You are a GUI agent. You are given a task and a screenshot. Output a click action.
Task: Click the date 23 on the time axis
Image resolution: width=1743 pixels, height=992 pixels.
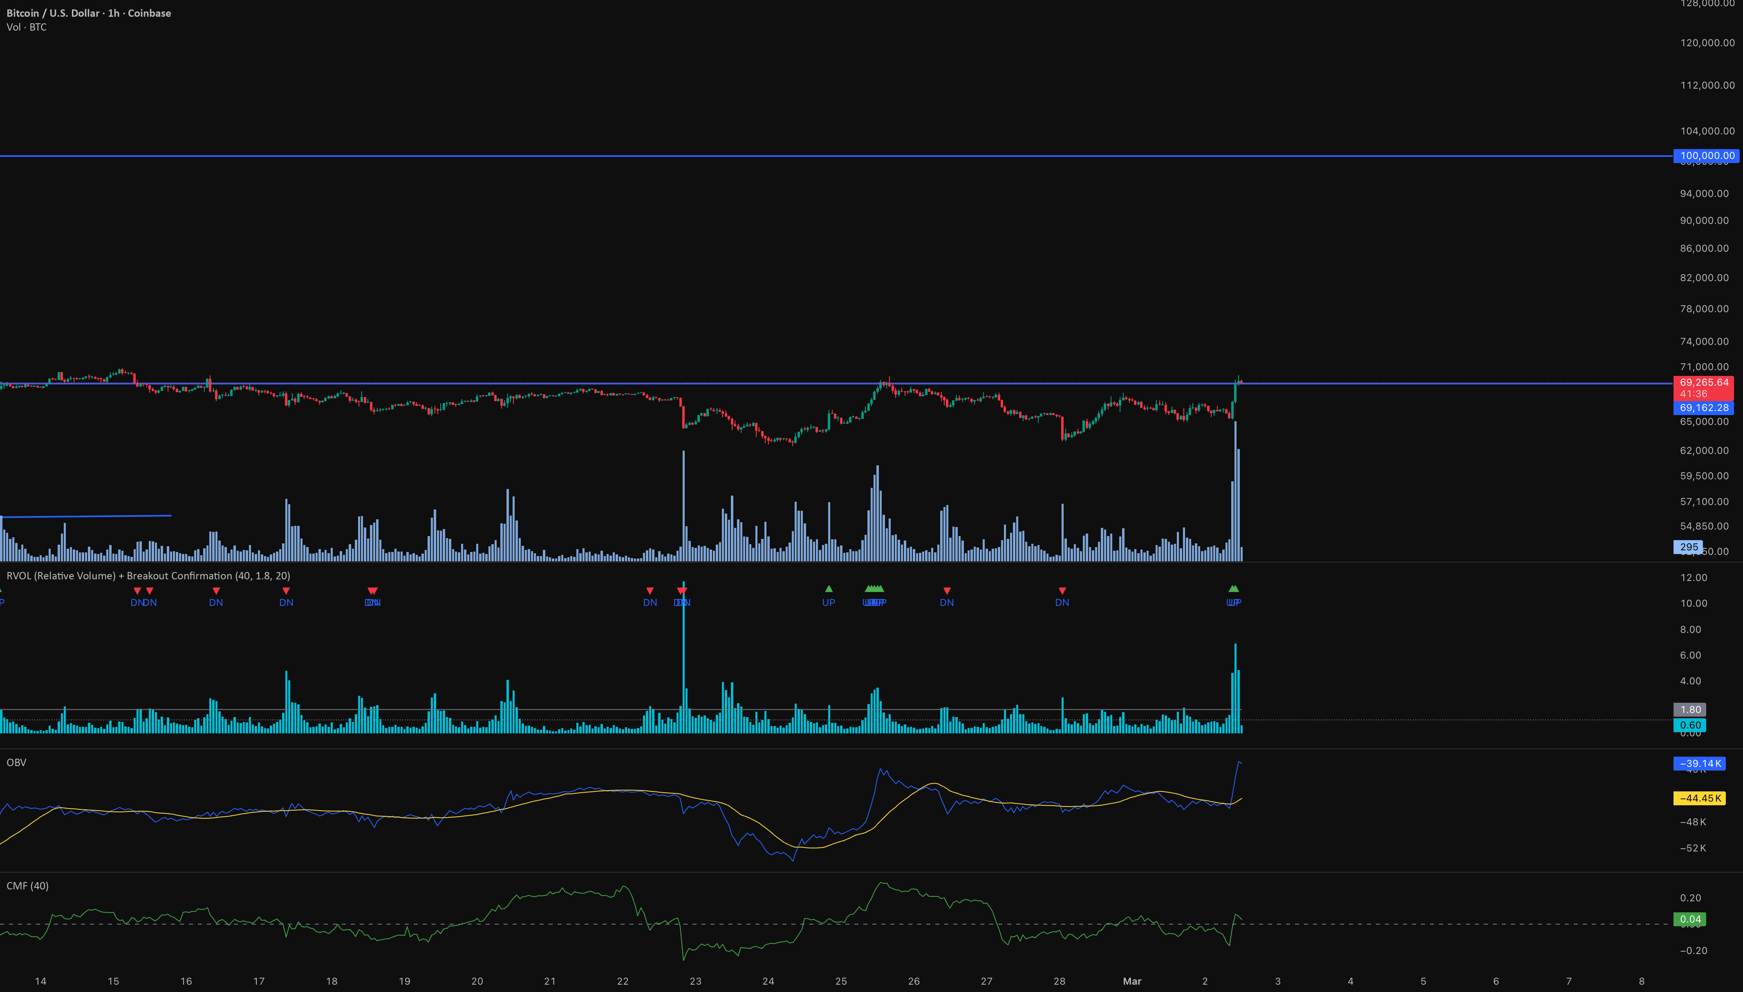(695, 981)
